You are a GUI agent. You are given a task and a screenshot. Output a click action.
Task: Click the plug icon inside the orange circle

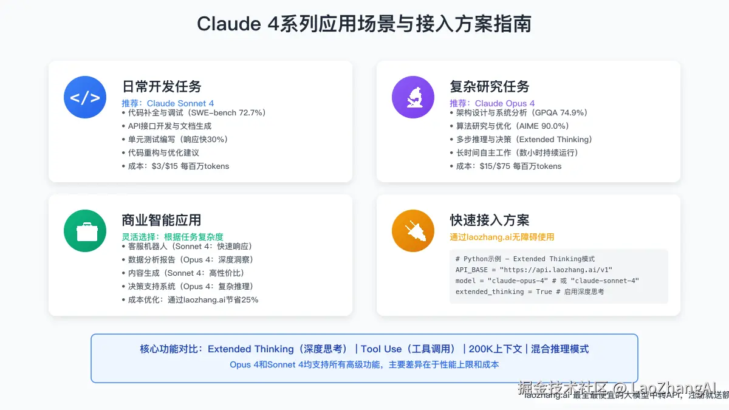[x=413, y=231]
